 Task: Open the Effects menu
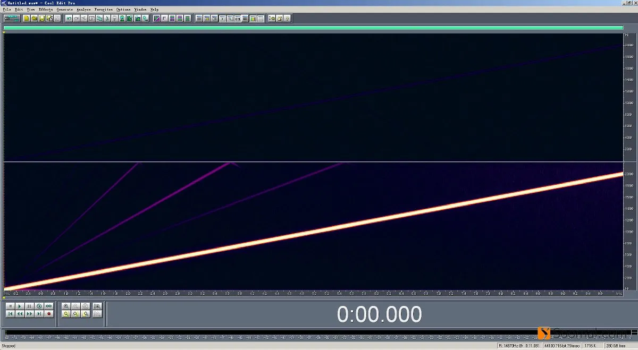click(x=46, y=10)
